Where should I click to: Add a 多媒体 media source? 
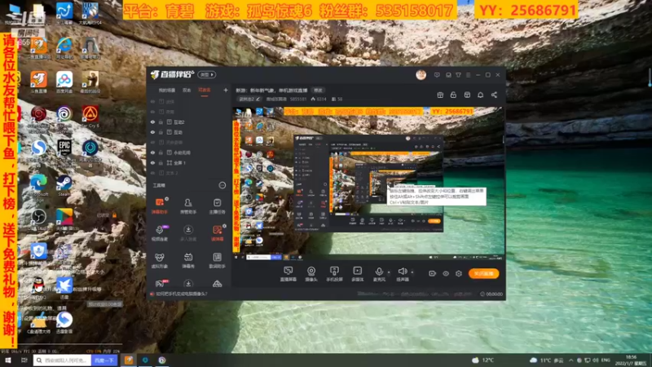tap(357, 274)
